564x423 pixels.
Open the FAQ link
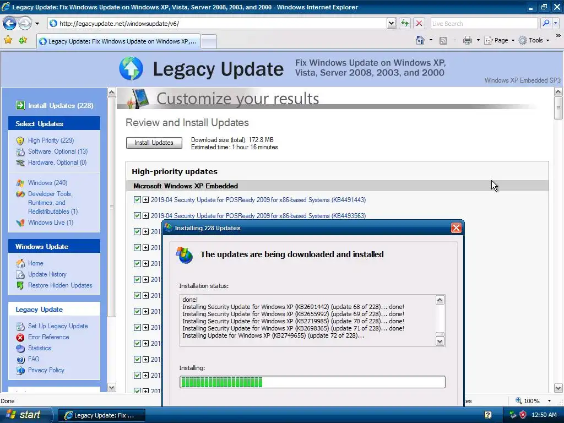[x=34, y=359]
